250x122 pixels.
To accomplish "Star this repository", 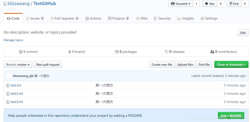I will pyautogui.click(x=210, y=4).
